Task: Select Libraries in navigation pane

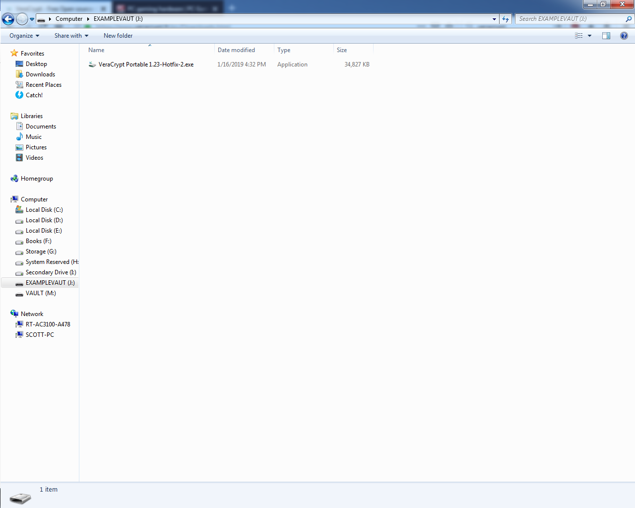Action: [x=32, y=116]
